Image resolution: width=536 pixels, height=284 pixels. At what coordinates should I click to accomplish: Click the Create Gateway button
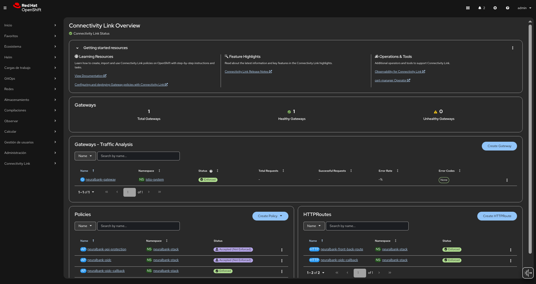[x=499, y=146]
